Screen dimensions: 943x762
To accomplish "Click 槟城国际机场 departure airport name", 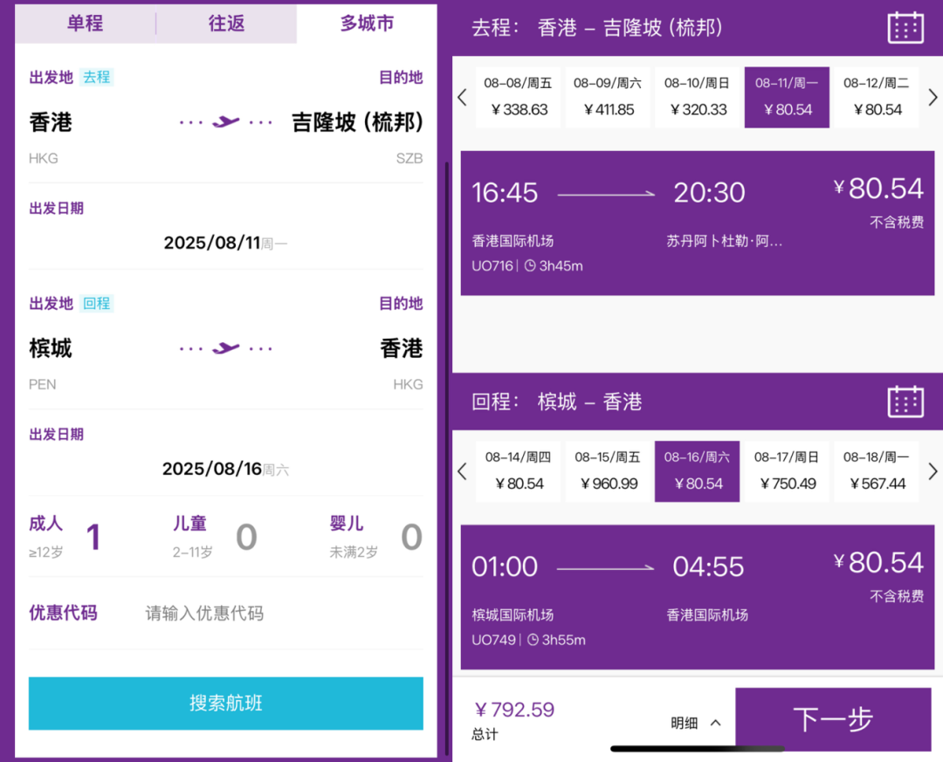I will pyautogui.click(x=513, y=615).
